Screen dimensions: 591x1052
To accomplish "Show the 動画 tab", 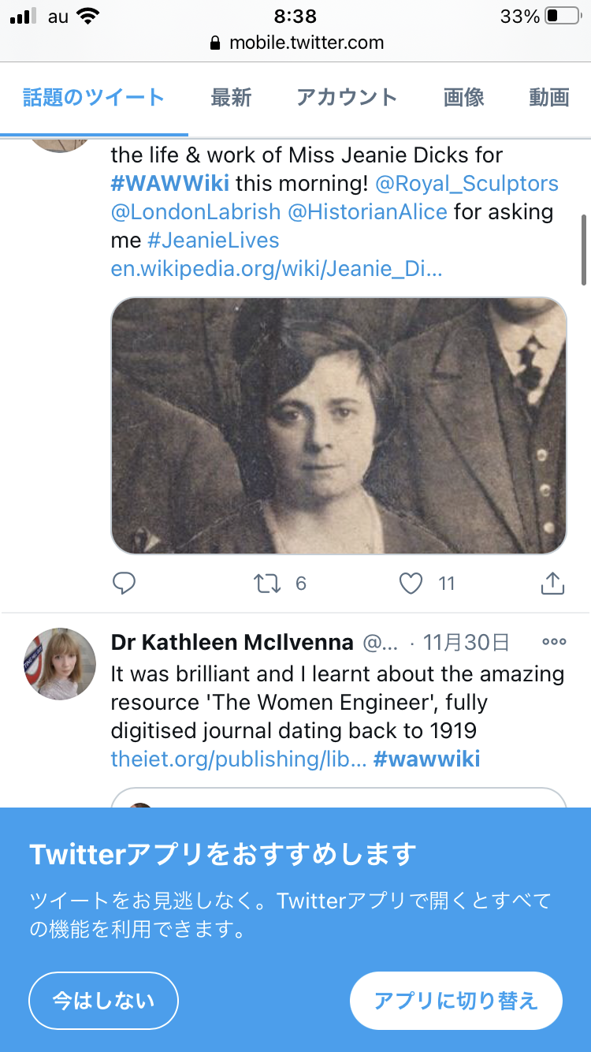I will (549, 98).
